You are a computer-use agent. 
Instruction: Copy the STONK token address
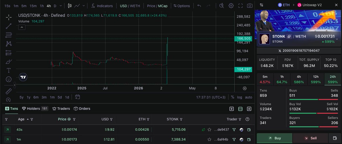point(289,36)
